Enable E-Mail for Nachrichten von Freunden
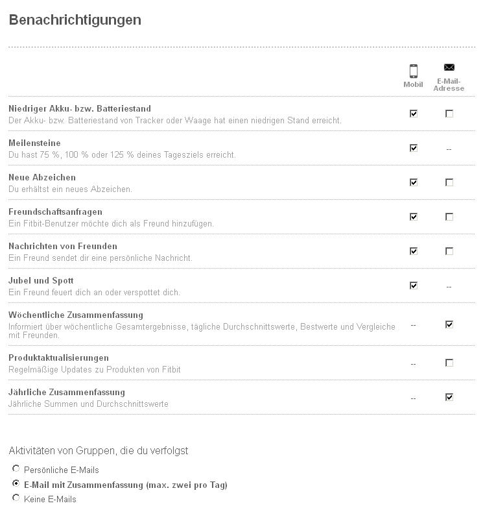This screenshot has width=483, height=510. click(x=449, y=251)
